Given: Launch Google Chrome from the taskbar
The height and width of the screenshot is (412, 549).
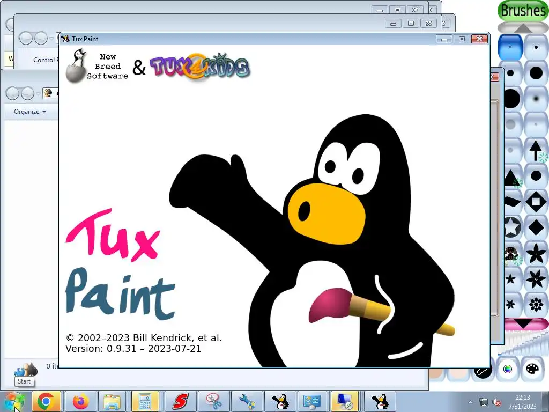Looking at the screenshot, I should 46,401.
